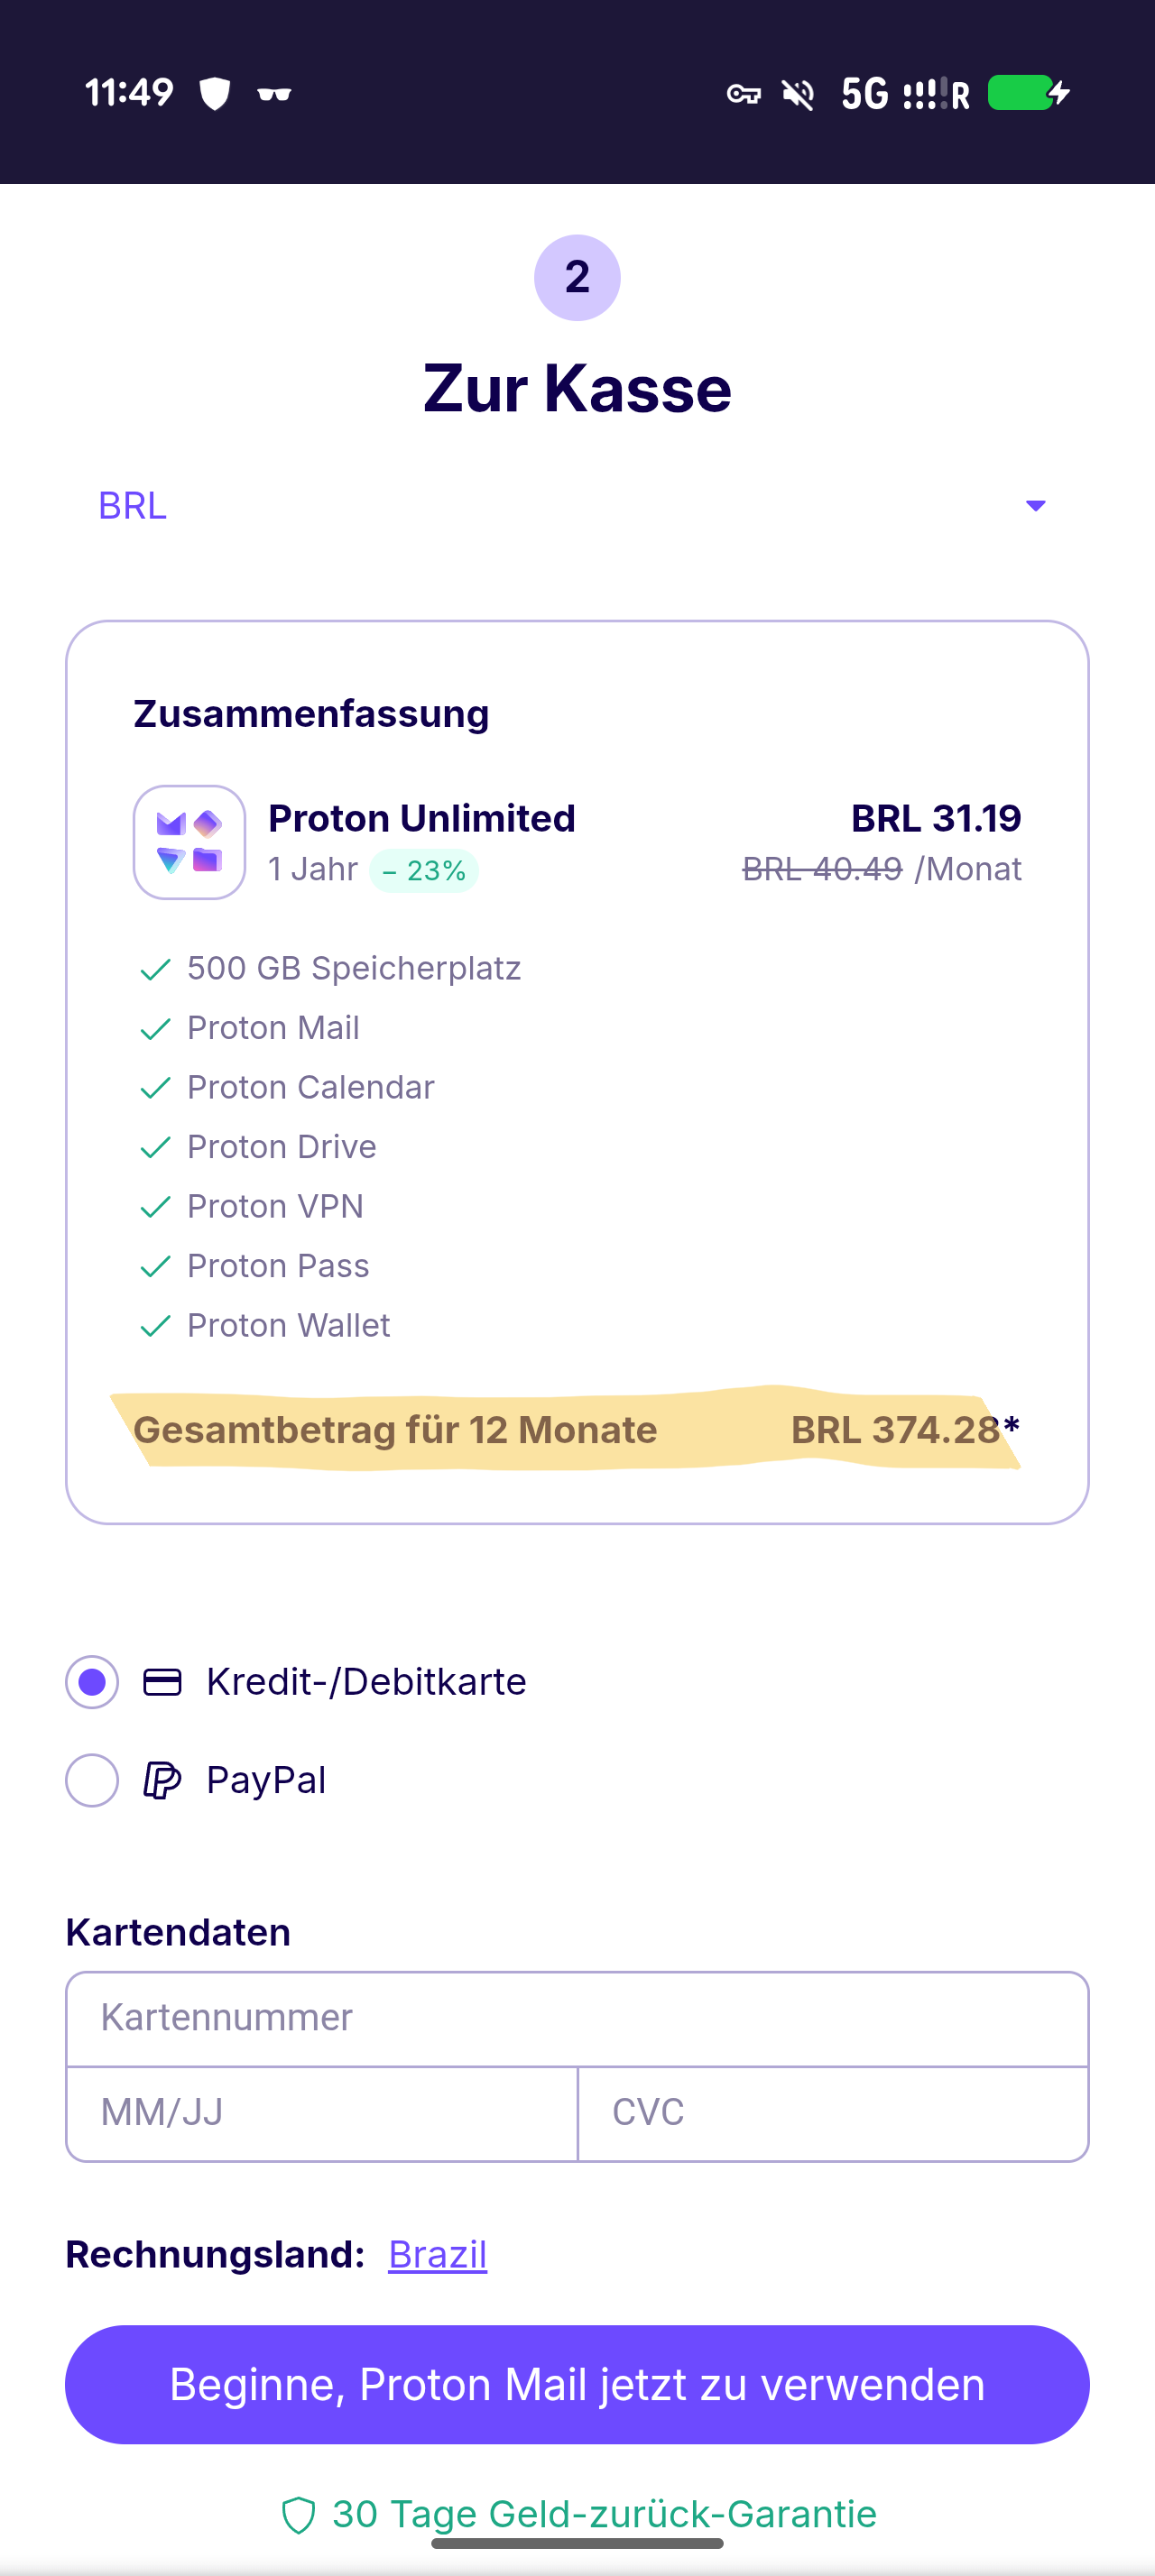Tap the money-back guarantee shield icon
Image resolution: width=1155 pixels, height=2576 pixels.
(x=298, y=2514)
